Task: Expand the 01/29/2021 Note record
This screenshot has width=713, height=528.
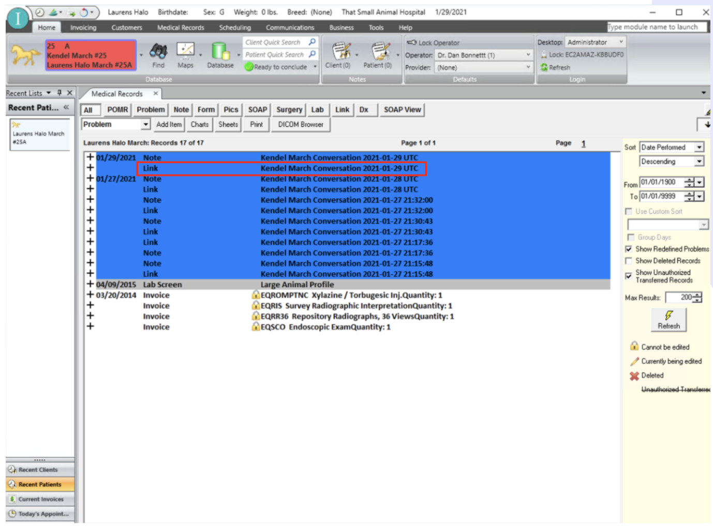Action: (x=91, y=157)
